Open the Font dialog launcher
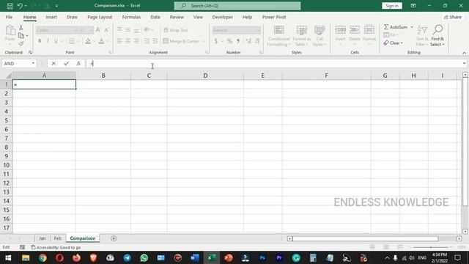The height and width of the screenshot is (264, 469). coord(111,52)
